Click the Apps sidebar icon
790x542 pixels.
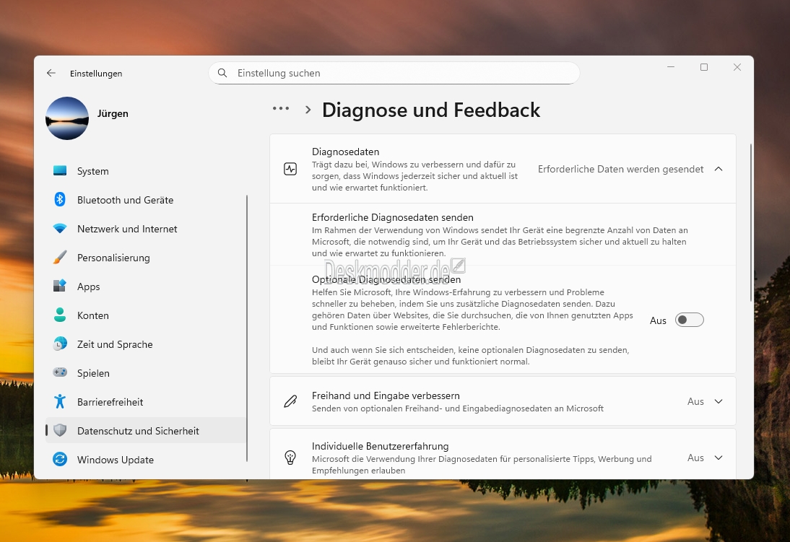(61, 287)
